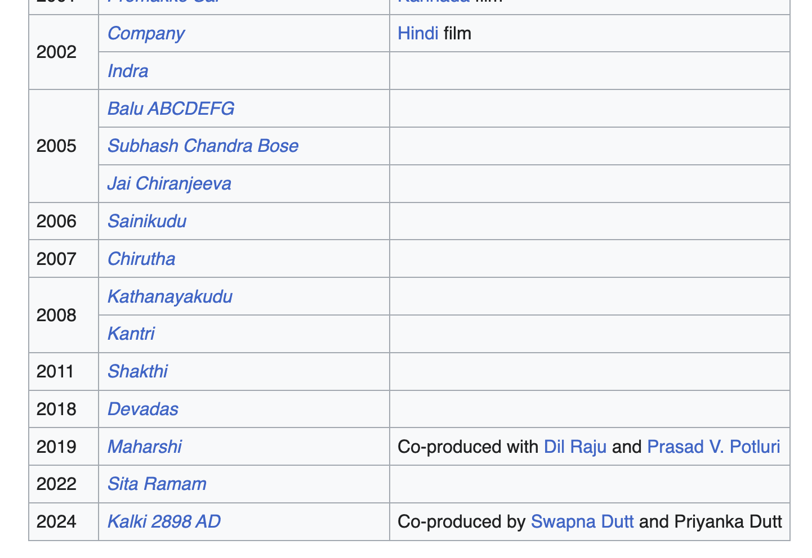The height and width of the screenshot is (558, 812).
Task: Open the Shakthi film link
Action: click(137, 372)
